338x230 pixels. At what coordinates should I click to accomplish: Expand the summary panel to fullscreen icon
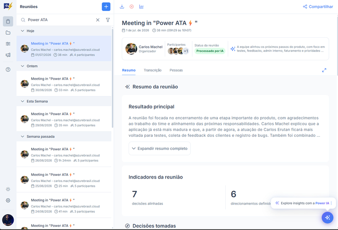(x=324, y=70)
